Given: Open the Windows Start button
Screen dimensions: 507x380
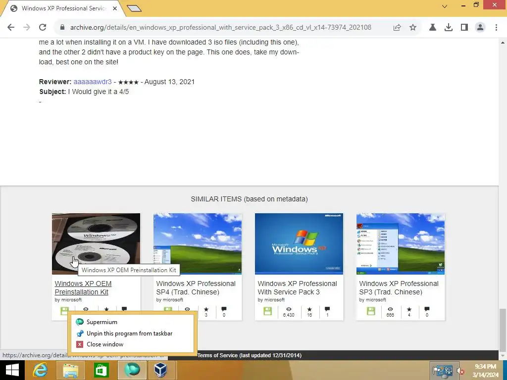Looking at the screenshot, I should 12,370.
